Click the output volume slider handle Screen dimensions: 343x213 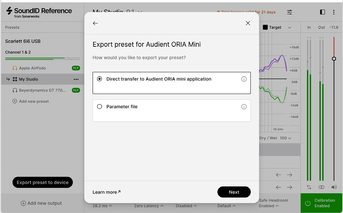coord(334,59)
